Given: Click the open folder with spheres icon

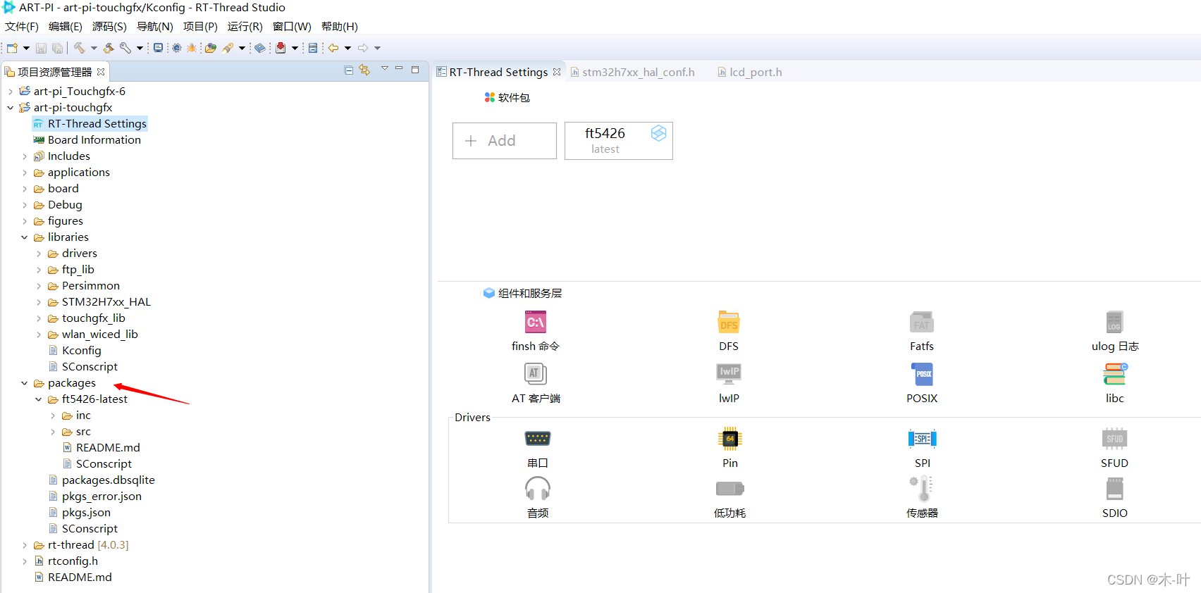Looking at the screenshot, I should (x=210, y=48).
